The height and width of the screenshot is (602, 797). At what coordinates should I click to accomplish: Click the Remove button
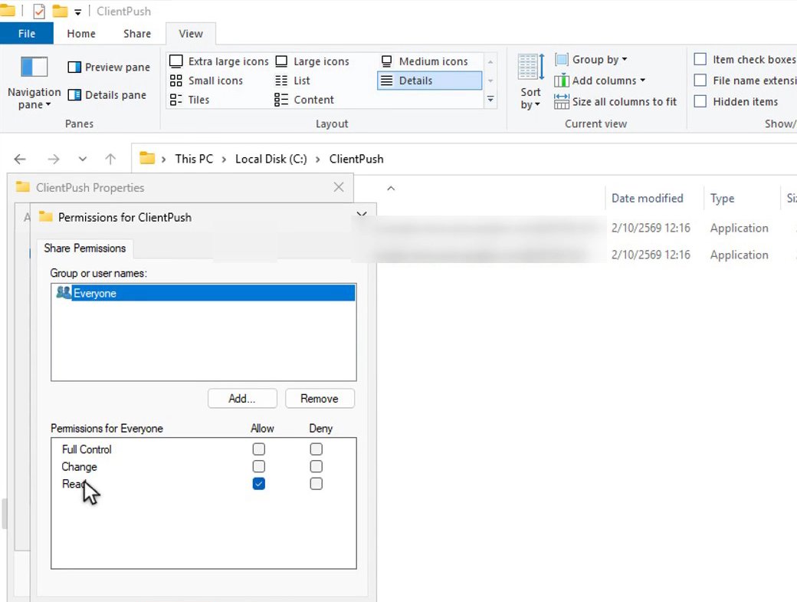(320, 399)
